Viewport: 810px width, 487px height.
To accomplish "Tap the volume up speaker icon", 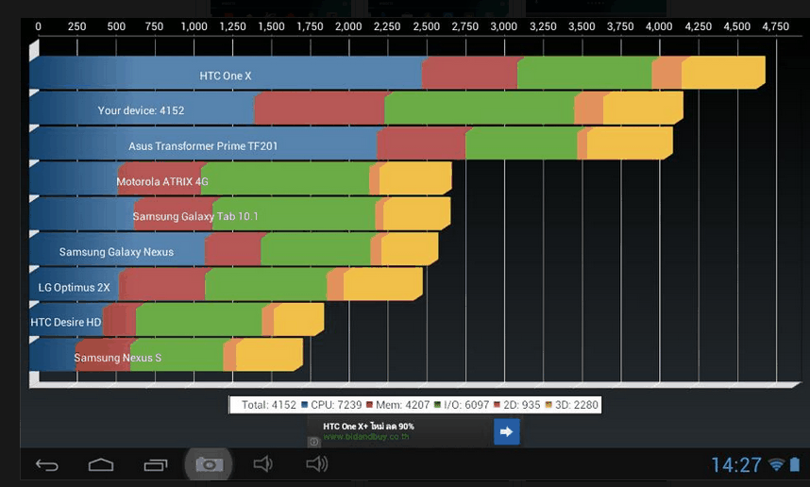I will click(x=316, y=464).
